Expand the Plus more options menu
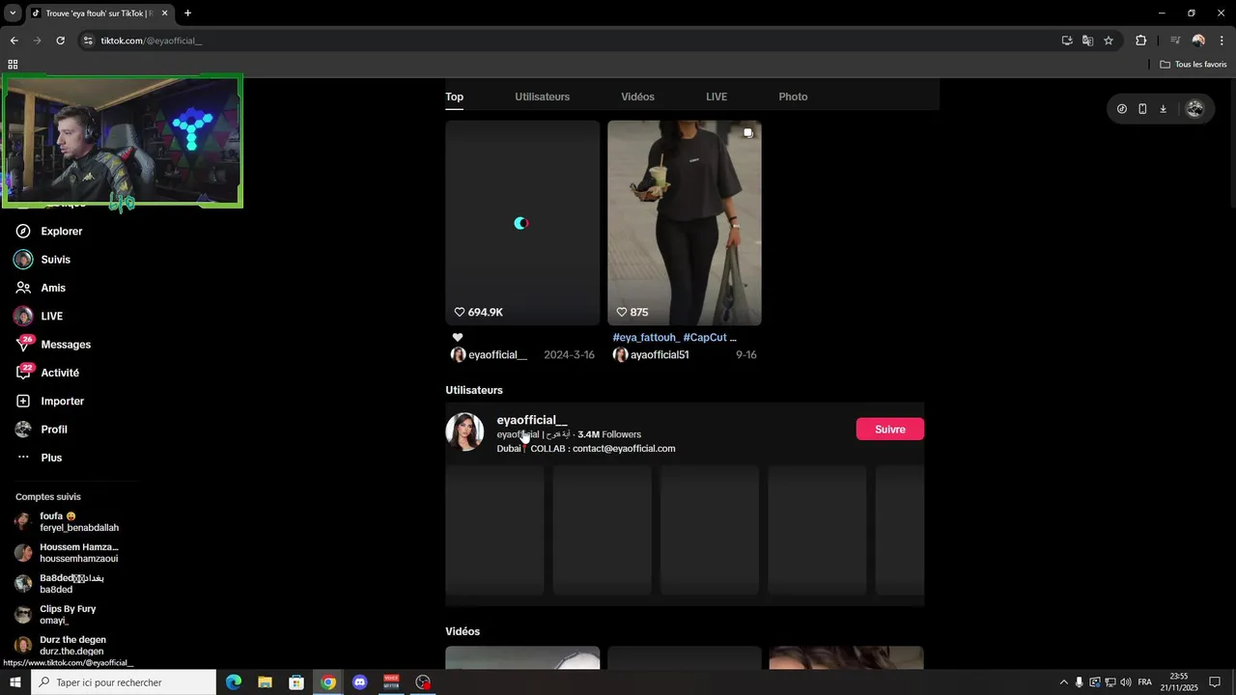Viewport: 1236px width, 695px height. pos(51,458)
